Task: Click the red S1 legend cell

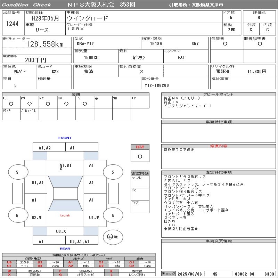Action: (101, 262)
